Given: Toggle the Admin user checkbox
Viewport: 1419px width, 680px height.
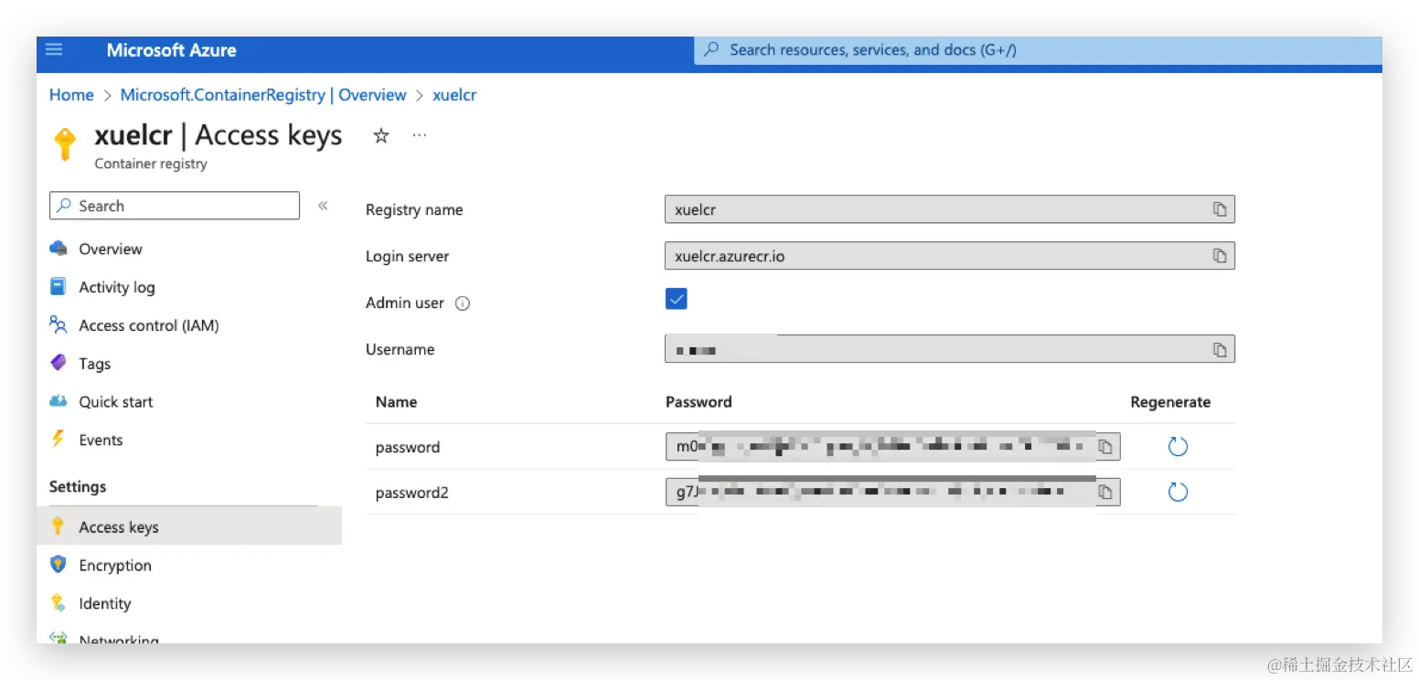Looking at the screenshot, I should point(677,299).
